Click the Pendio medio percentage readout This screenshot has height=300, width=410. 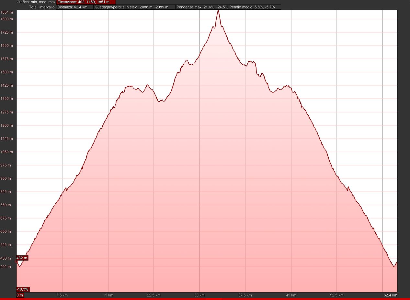[x=254, y=7]
